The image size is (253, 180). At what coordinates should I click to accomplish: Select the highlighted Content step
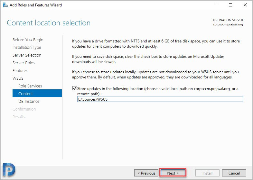pos(37,94)
